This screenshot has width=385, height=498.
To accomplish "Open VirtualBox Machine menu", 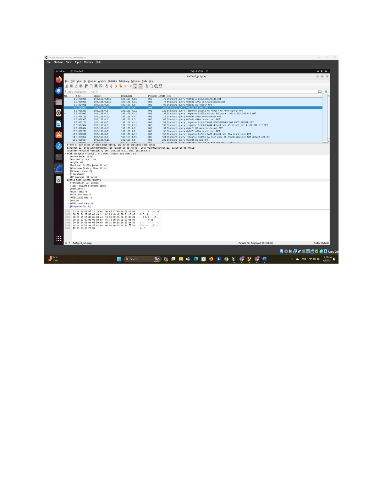I will point(58,62).
